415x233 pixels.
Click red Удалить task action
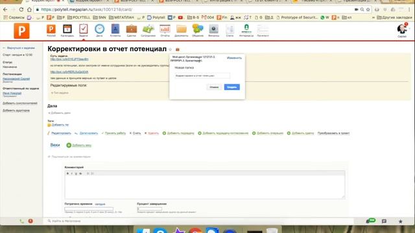153,133
